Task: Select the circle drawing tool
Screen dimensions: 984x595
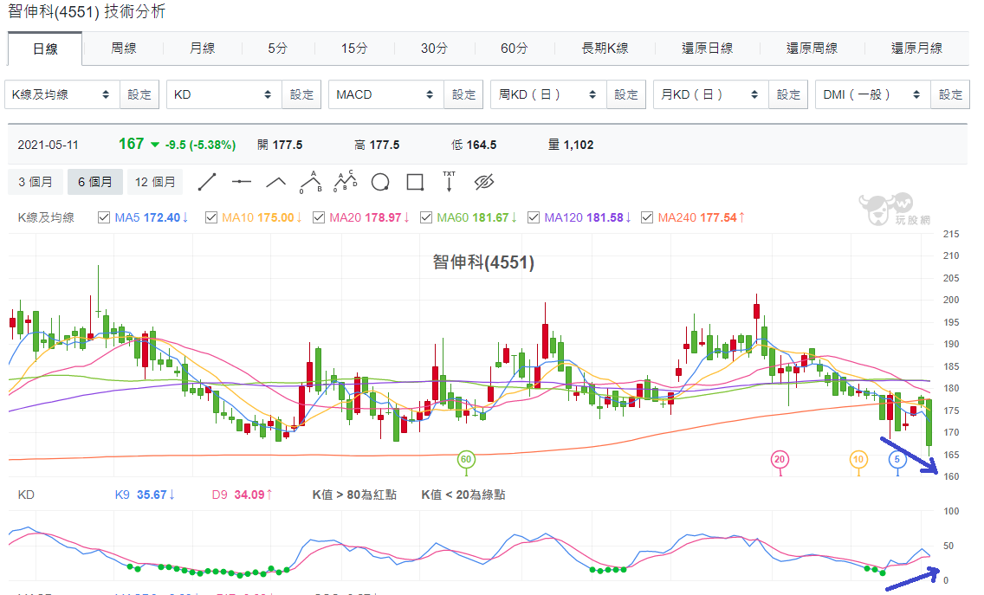Action: tap(380, 182)
